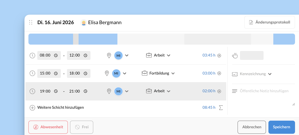This screenshot has width=299, height=135.
Task: Click briefcase icon in Fortbildung row
Action: click(x=145, y=73)
